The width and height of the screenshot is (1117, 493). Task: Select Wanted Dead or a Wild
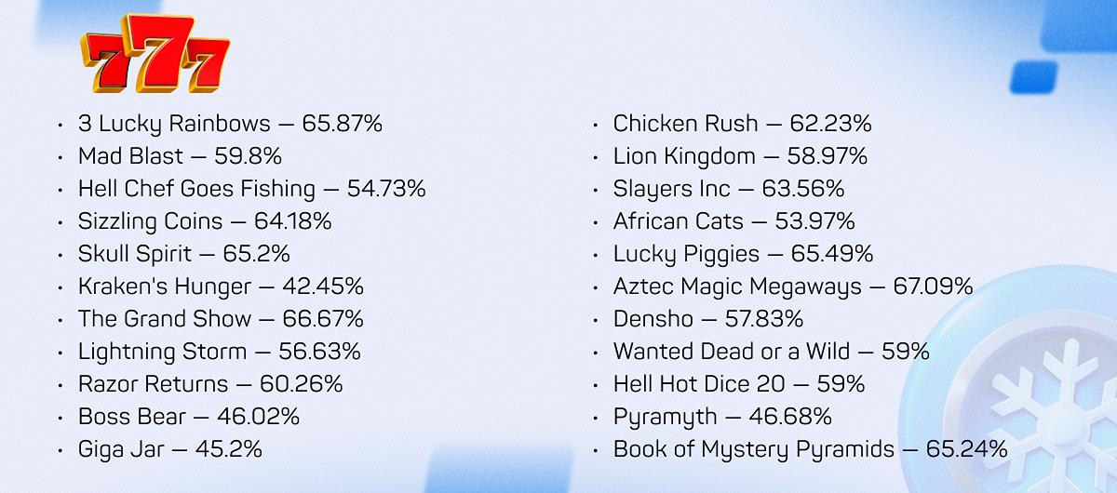[772, 352]
